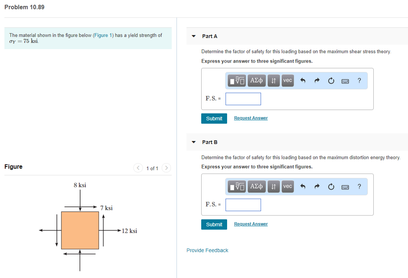Select the equation template icon in Part A toolbar
408x278 pixels.
pos(237,80)
